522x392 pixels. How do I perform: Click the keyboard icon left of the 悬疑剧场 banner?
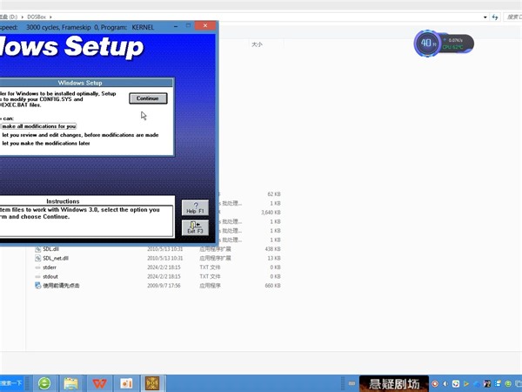(x=351, y=383)
